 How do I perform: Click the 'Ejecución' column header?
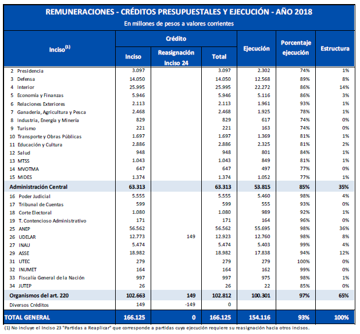point(256,49)
